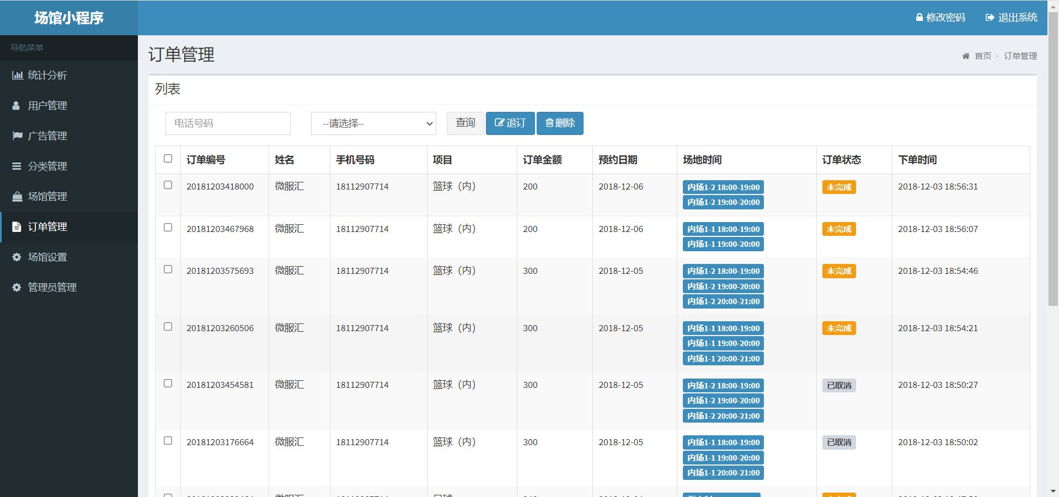Click slot tag 内场1-1 20:00-21:00 of order 20181203260506
Image resolution: width=1059 pixels, height=497 pixels.
(723, 359)
